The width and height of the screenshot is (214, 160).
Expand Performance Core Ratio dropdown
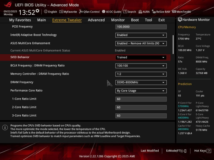tap(141, 91)
